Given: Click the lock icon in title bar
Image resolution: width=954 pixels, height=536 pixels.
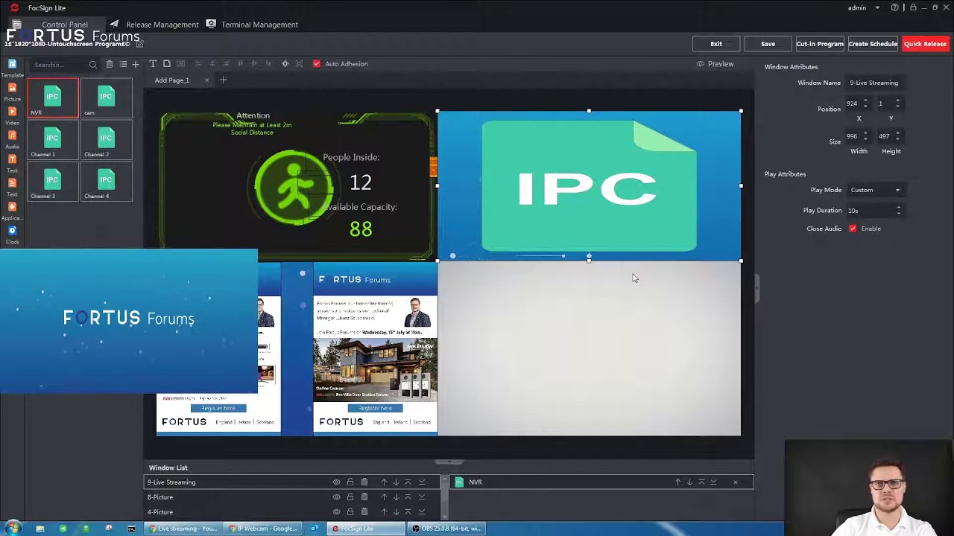Looking at the screenshot, I should click(913, 7).
